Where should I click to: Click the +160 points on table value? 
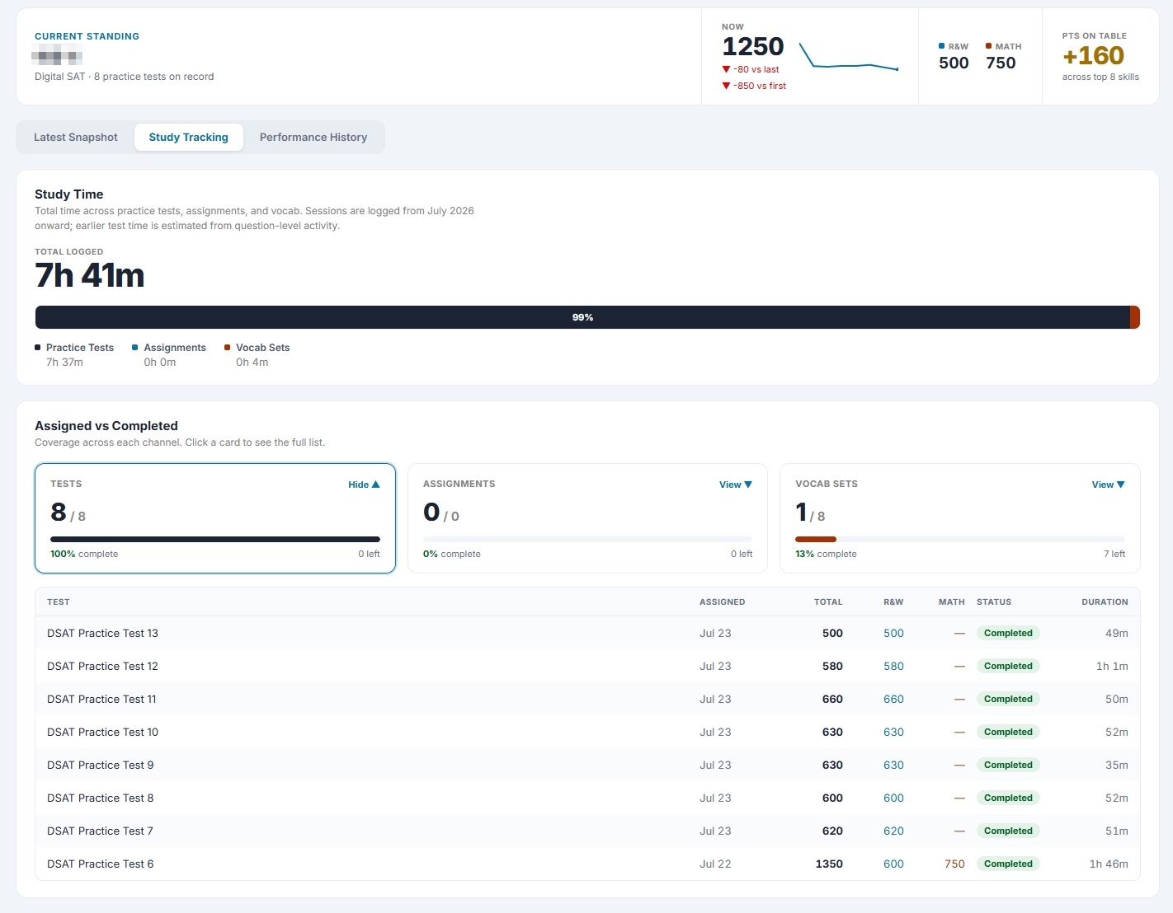click(1093, 55)
